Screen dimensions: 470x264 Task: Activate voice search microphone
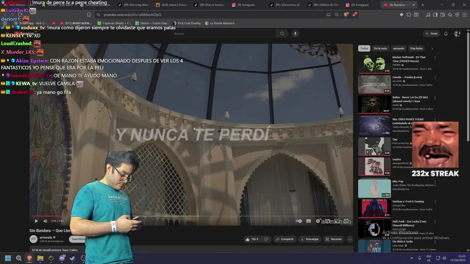pos(295,33)
